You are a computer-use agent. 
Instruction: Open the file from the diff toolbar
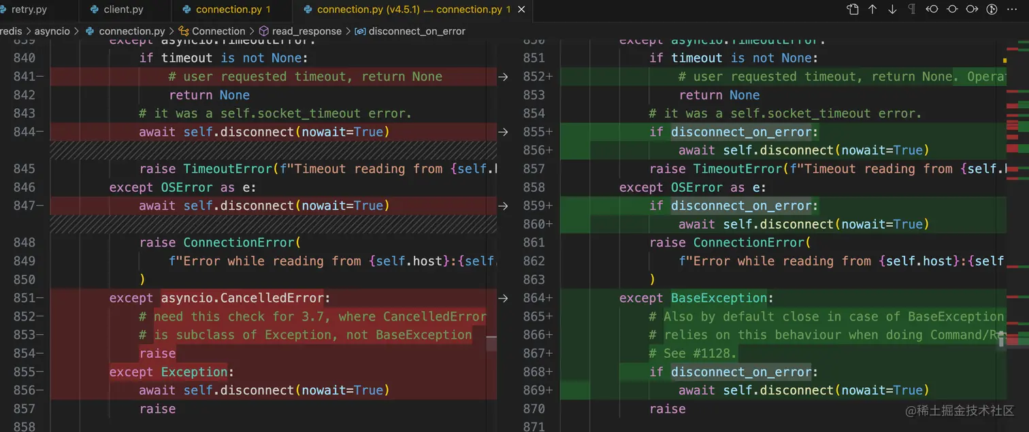coord(853,10)
